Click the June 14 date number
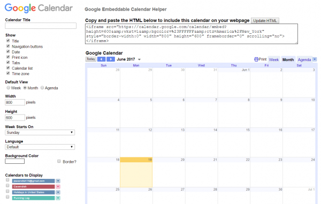 point(215,130)
